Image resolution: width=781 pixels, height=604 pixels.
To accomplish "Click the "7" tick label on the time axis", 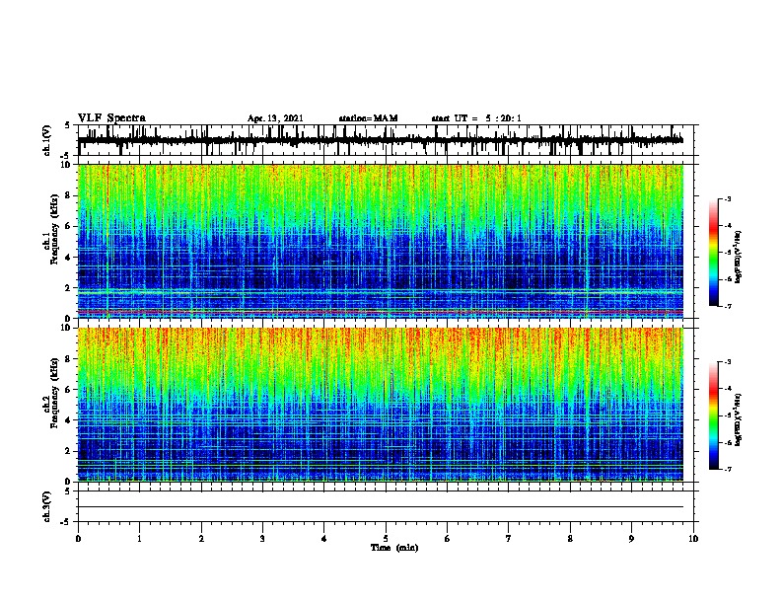I will tap(509, 539).
